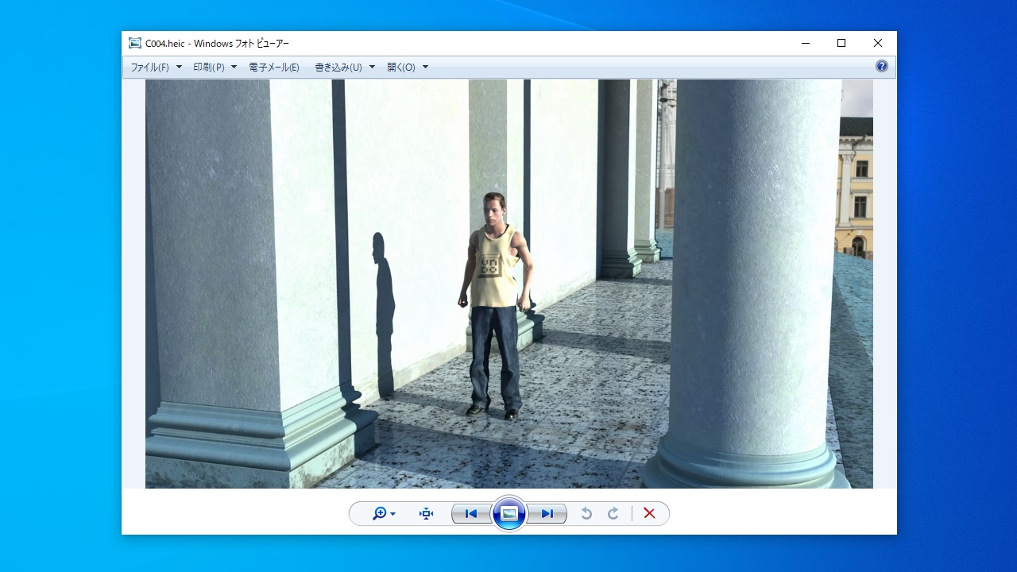Open the 印刷(P) menu
The width and height of the screenshot is (1017, 572).
click(209, 68)
